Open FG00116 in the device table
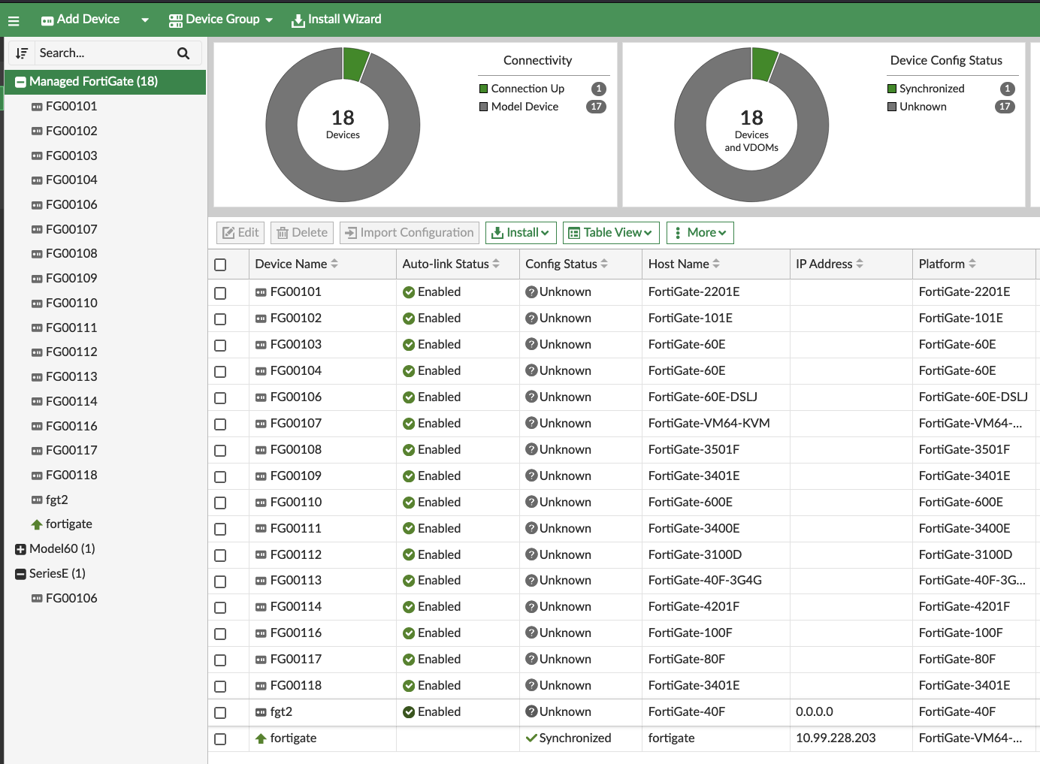Screen dimensions: 1040x764 click(x=296, y=633)
